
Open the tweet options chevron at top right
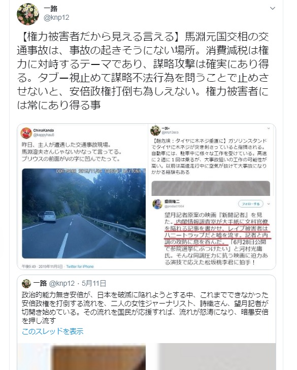(x=273, y=9)
